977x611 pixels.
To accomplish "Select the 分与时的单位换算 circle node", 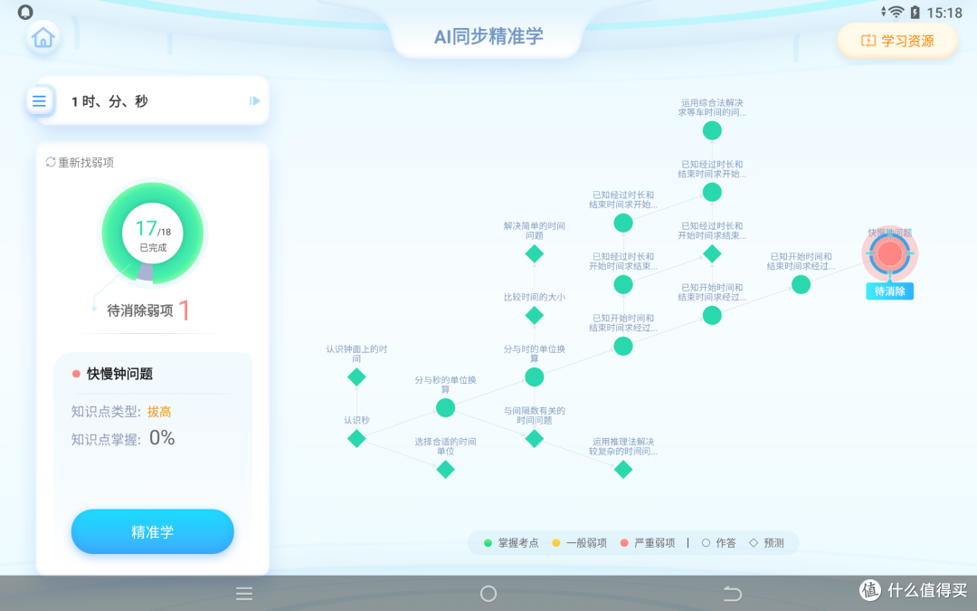I will [534, 377].
